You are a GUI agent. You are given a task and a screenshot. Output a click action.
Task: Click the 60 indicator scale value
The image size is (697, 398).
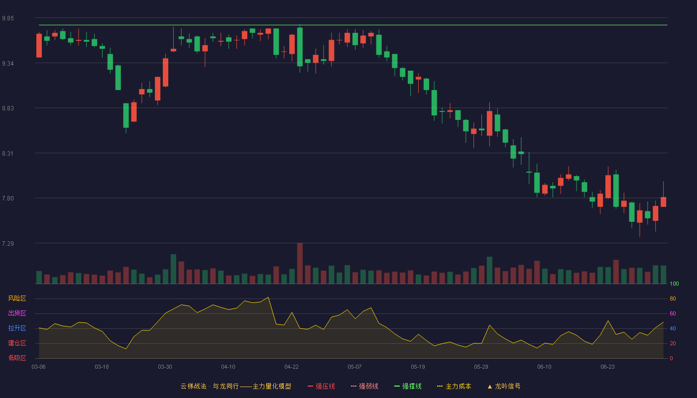click(x=673, y=313)
